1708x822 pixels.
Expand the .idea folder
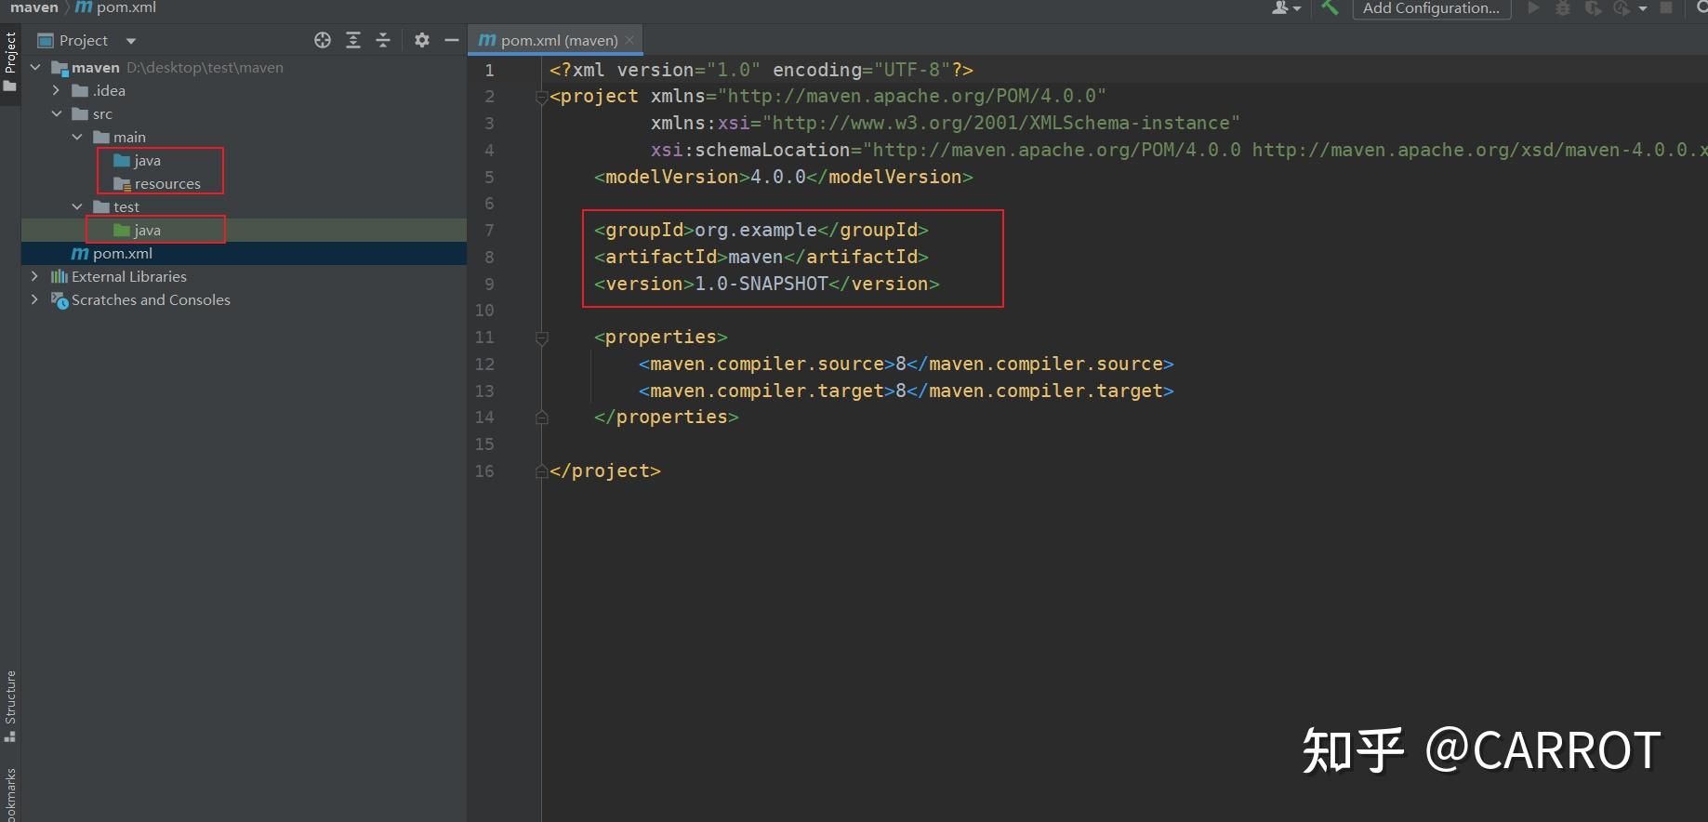[56, 90]
